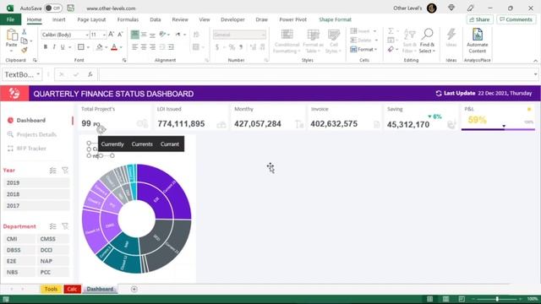Filter by year 2019 slicer
This screenshot has height=304, width=541.
click(36, 182)
